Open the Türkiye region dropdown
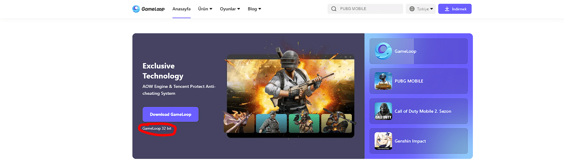This screenshot has height=168, width=564. point(421,9)
